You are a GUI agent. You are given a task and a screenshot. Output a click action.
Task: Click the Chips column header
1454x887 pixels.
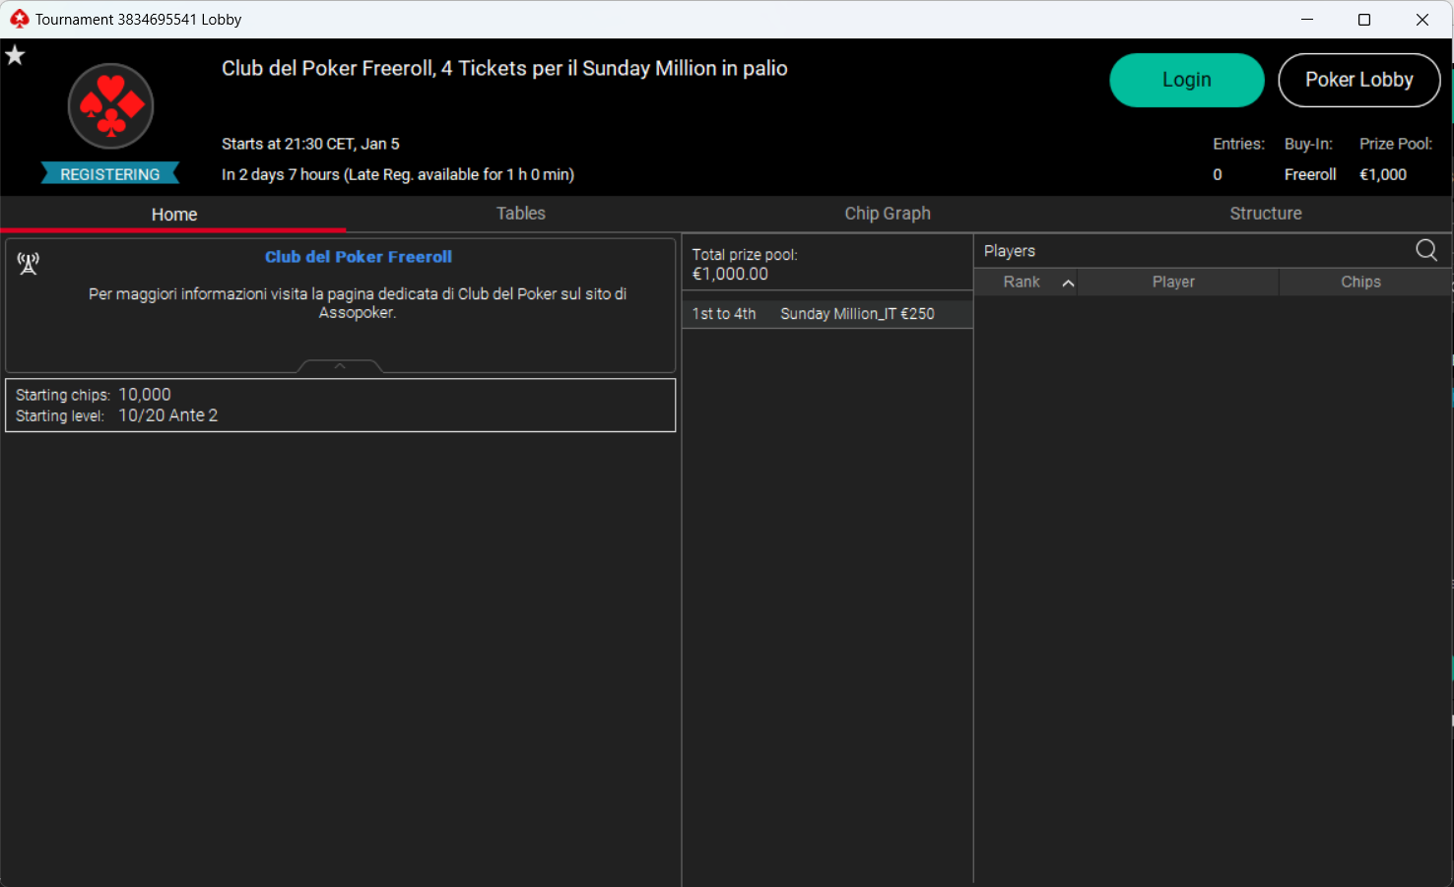[1360, 282]
